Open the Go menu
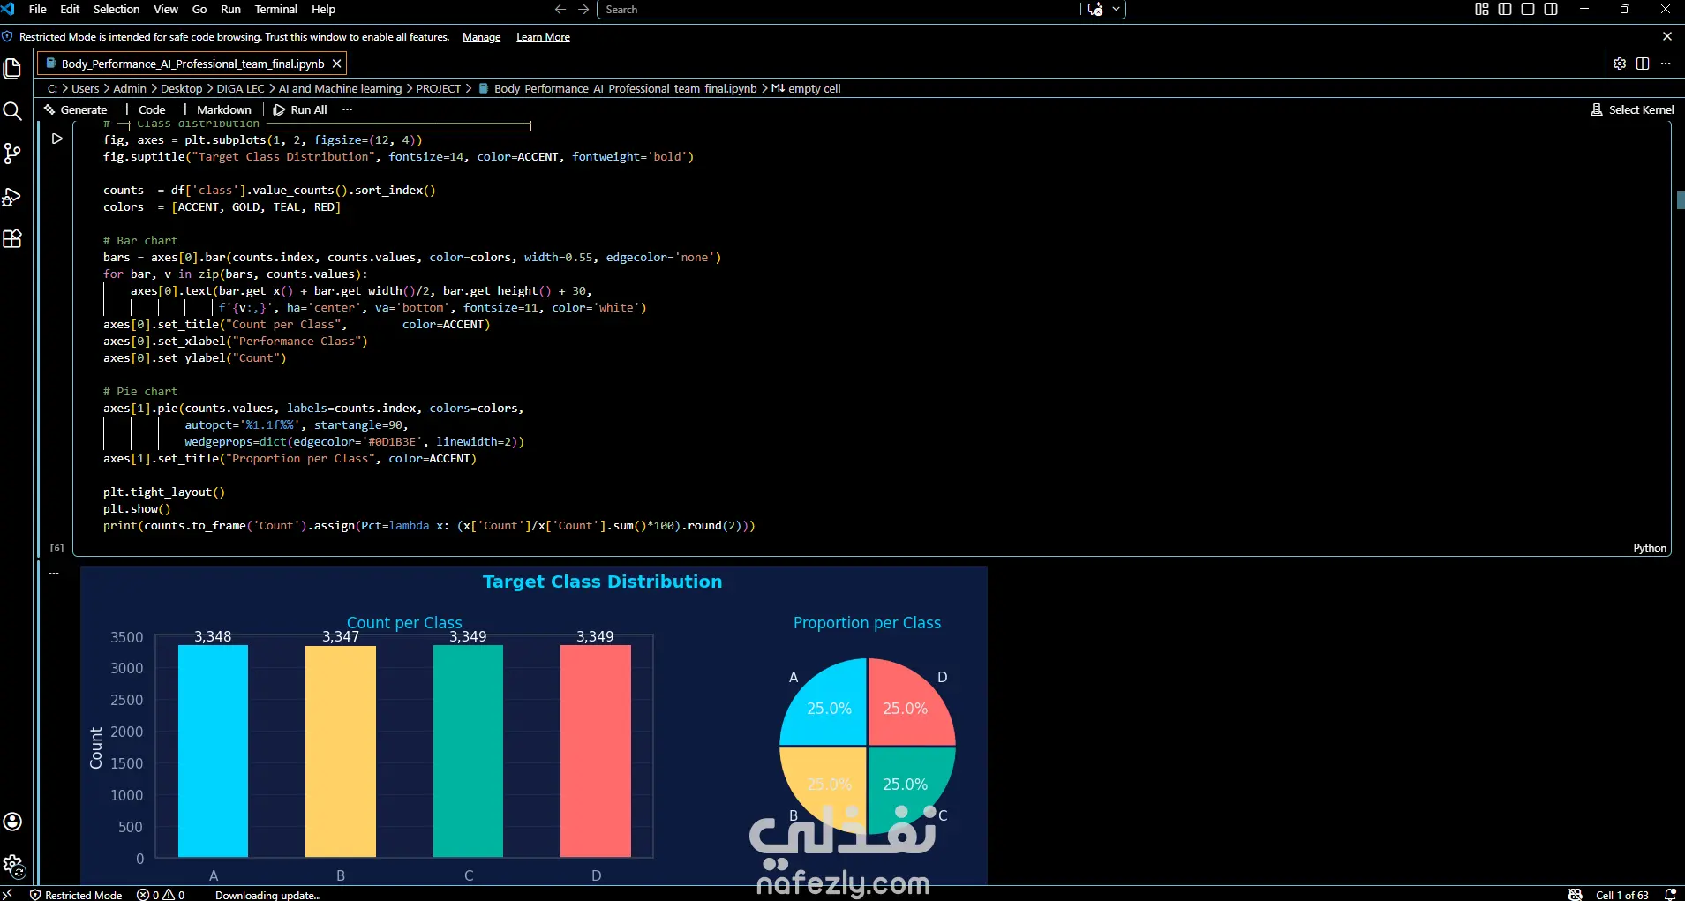Screen dimensions: 1685x901 click(199, 9)
